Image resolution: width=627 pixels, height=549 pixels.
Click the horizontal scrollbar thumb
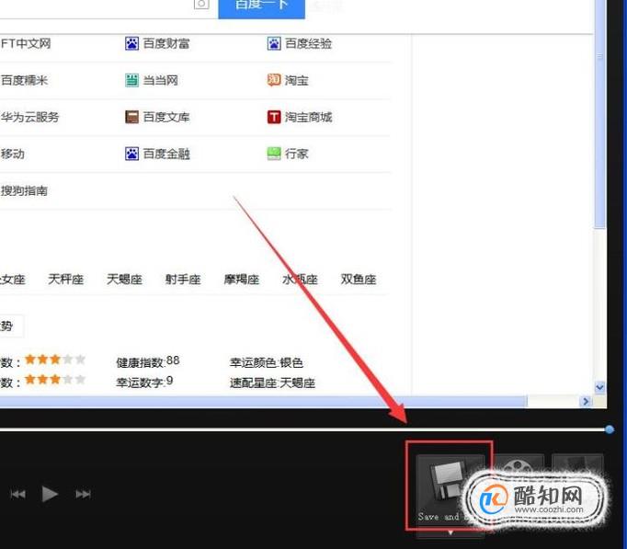coord(263,401)
